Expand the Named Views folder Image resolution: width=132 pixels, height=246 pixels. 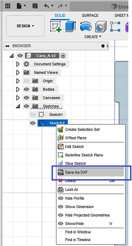[x=18, y=72]
